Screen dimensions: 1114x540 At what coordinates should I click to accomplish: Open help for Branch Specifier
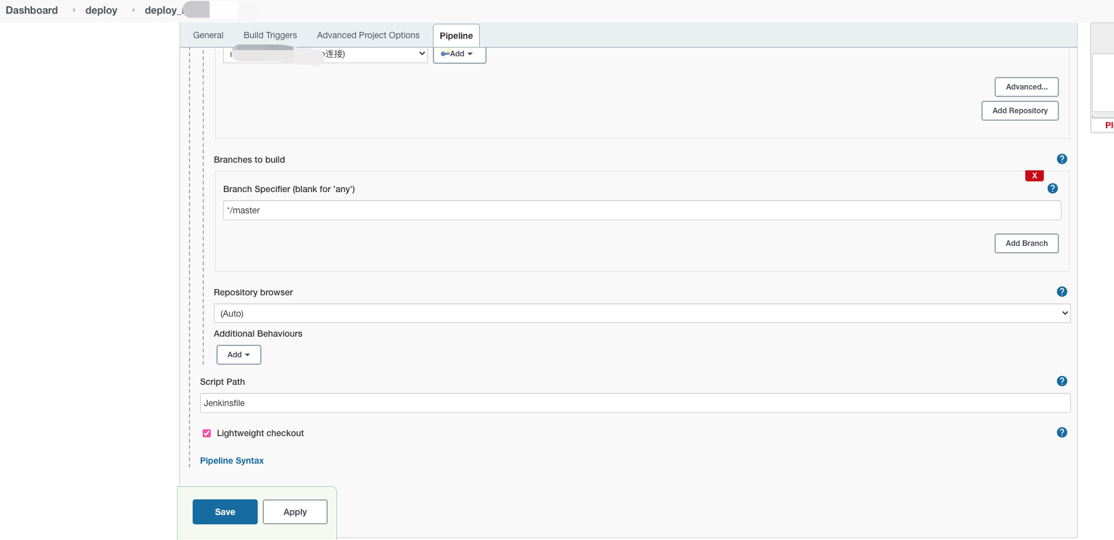(1052, 188)
